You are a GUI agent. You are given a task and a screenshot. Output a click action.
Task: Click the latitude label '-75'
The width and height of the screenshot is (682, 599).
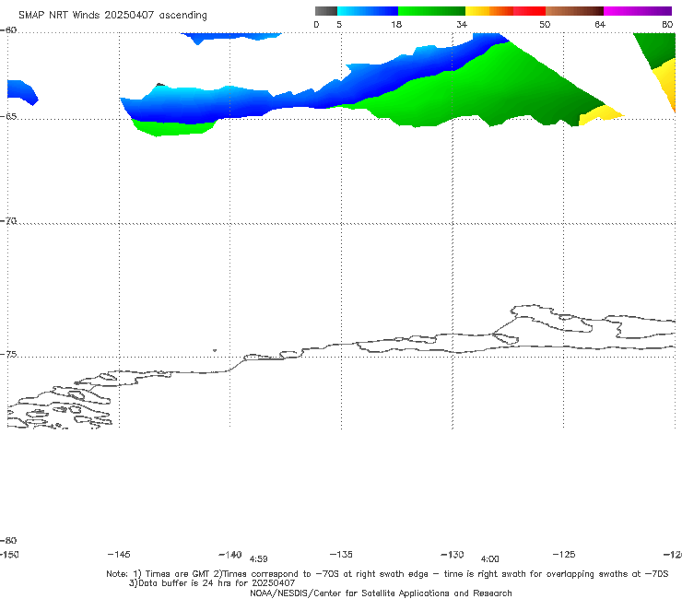pos(8,355)
